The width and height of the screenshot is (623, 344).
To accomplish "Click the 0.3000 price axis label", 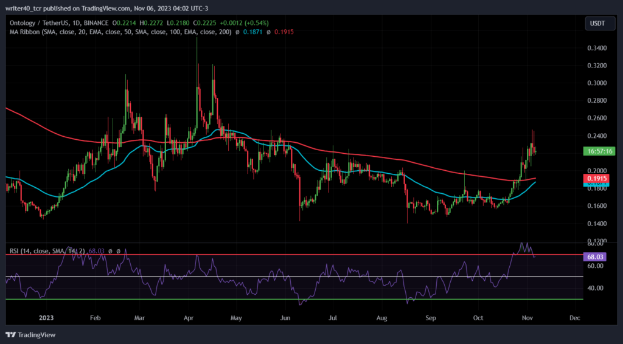I will click(597, 83).
